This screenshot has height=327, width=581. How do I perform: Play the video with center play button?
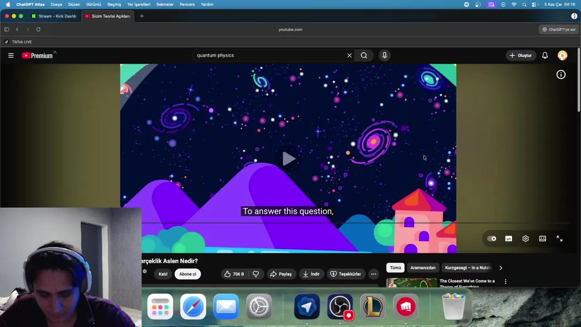(x=289, y=159)
